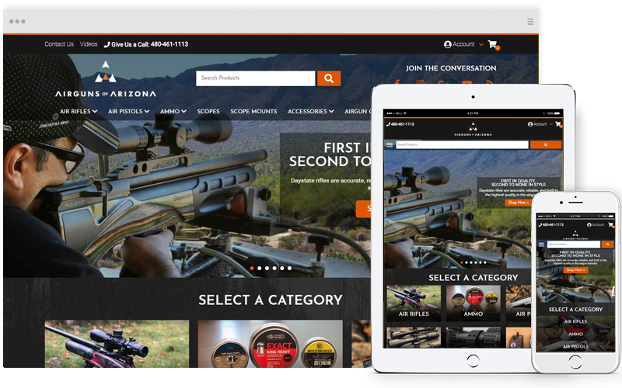The width and height of the screenshot is (622, 388).
Task: Expand the Air Pistols dropdown menu
Action: (x=128, y=112)
